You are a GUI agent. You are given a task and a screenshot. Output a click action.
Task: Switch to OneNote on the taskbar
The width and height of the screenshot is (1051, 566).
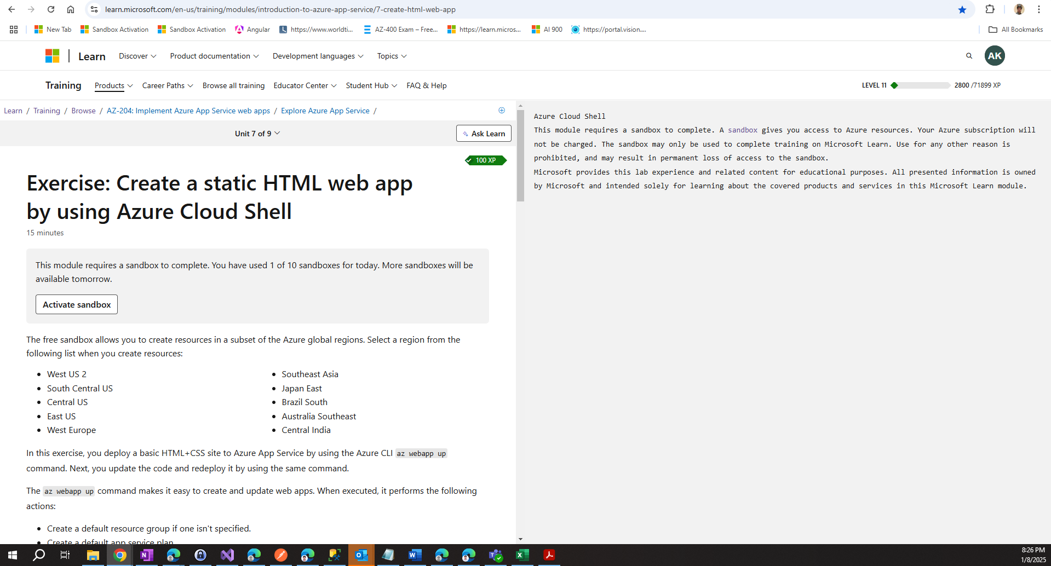(146, 555)
